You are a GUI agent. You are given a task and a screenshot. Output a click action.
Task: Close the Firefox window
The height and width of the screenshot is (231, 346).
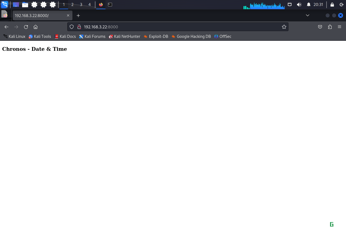coord(341,15)
